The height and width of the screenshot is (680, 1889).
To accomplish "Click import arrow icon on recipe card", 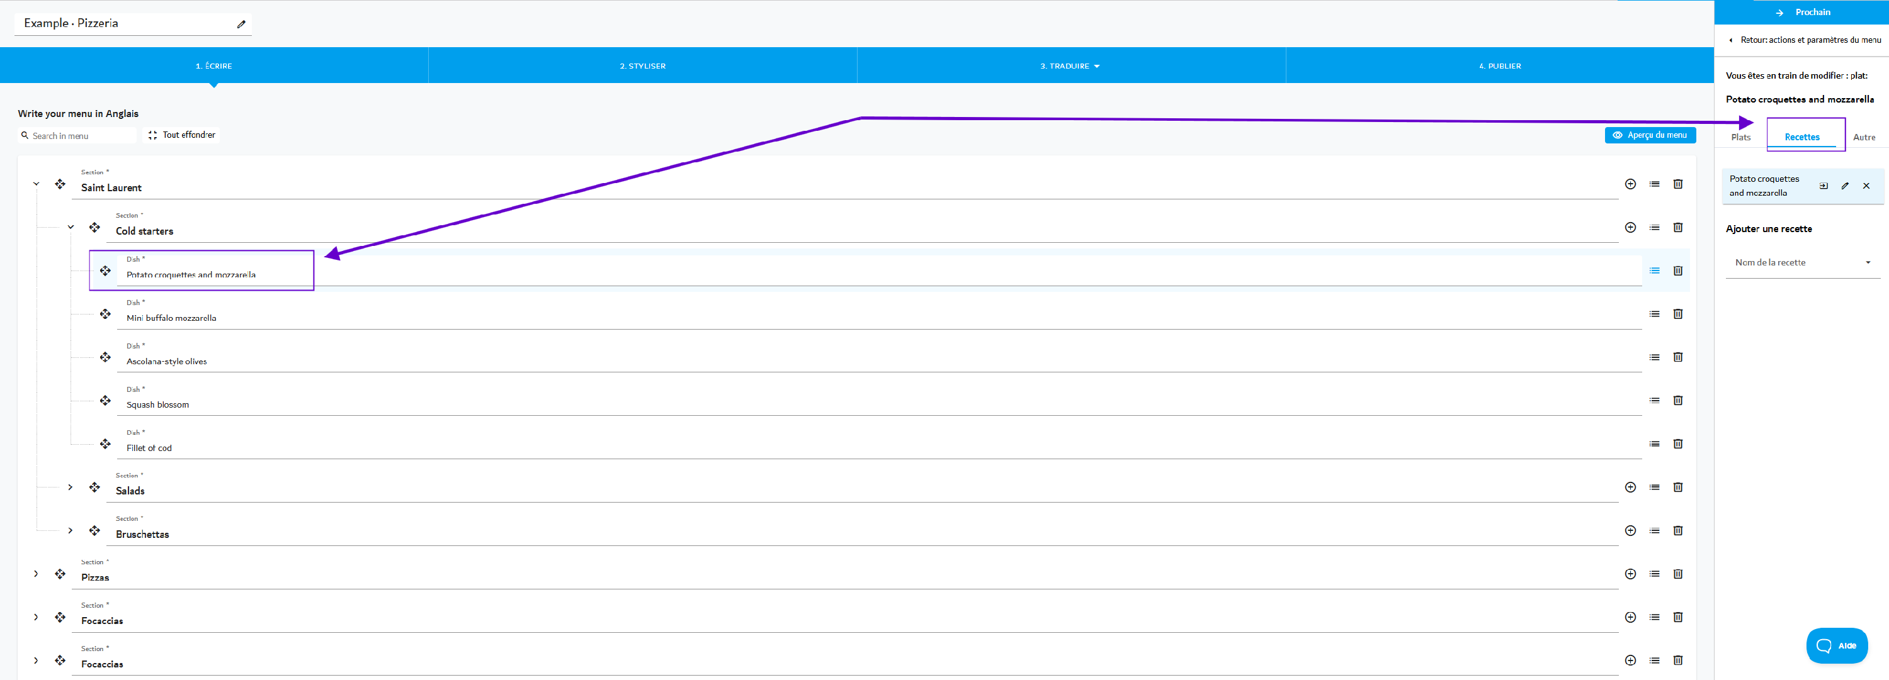I will (1823, 186).
